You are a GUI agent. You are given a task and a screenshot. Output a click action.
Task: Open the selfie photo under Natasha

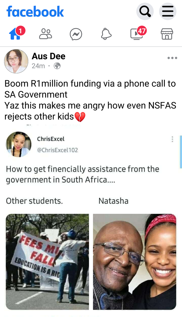(x=134, y=262)
